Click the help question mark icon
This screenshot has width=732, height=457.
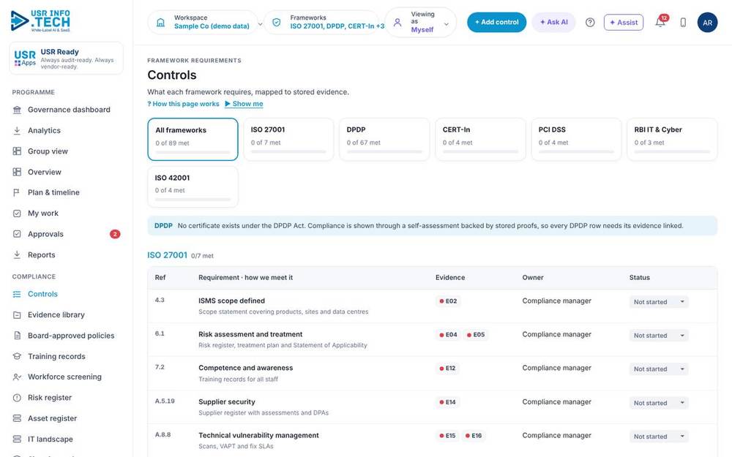click(590, 23)
